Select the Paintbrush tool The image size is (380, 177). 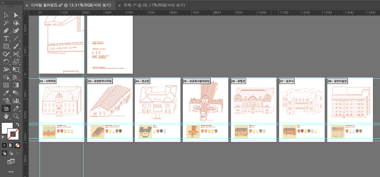16,46
